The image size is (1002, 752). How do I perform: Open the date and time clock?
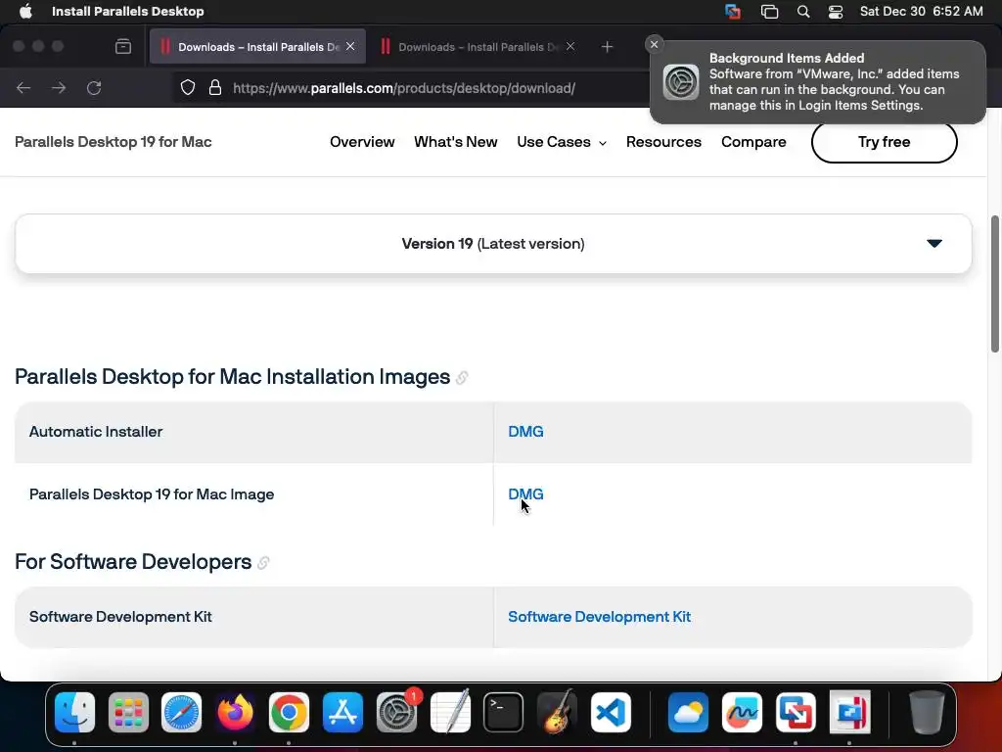(x=921, y=11)
